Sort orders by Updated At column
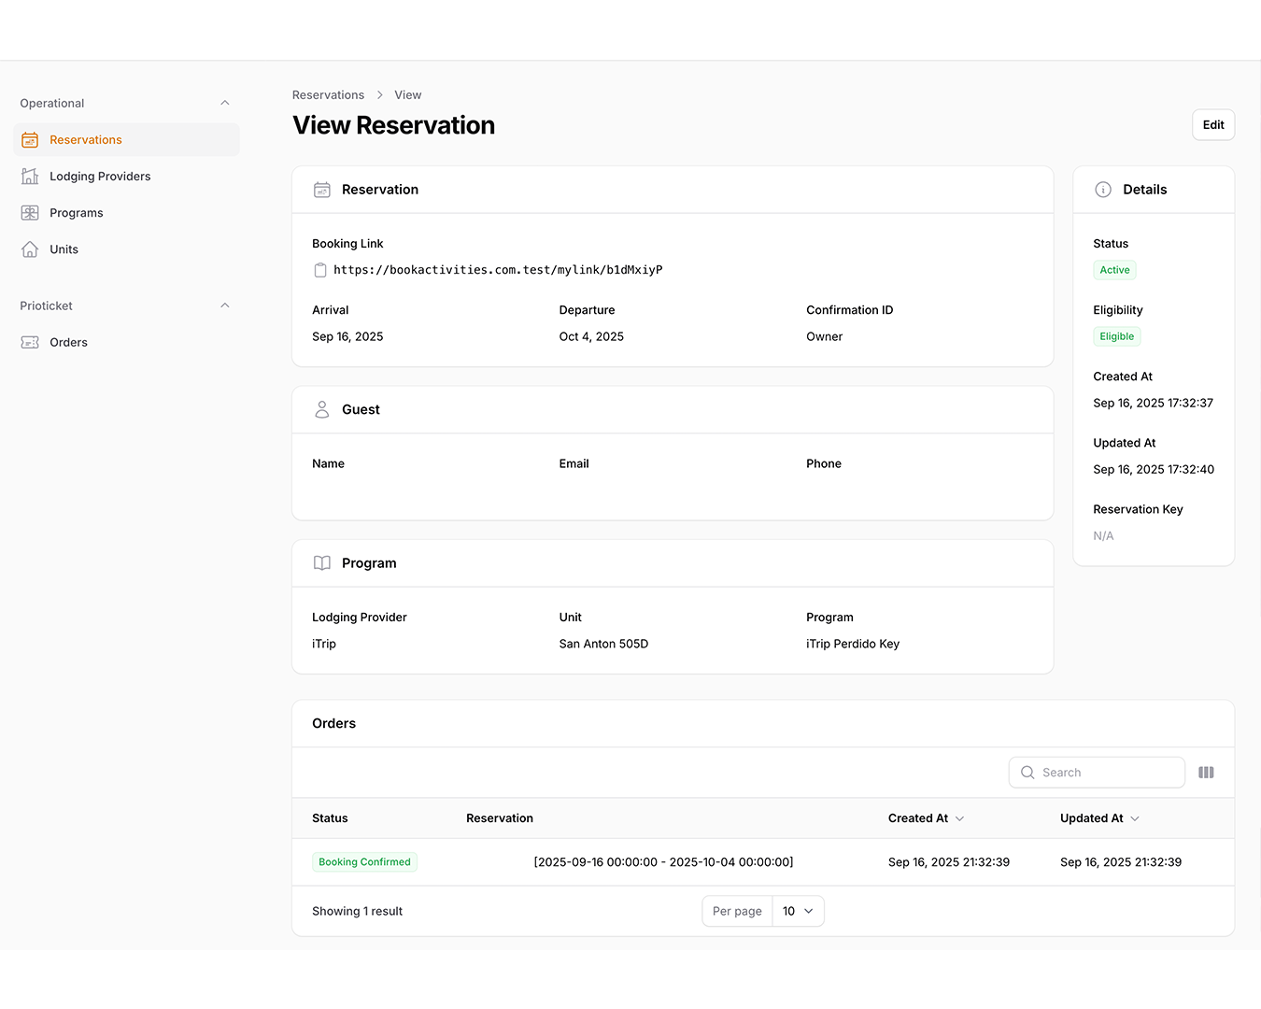The width and height of the screenshot is (1261, 1009). click(1100, 818)
